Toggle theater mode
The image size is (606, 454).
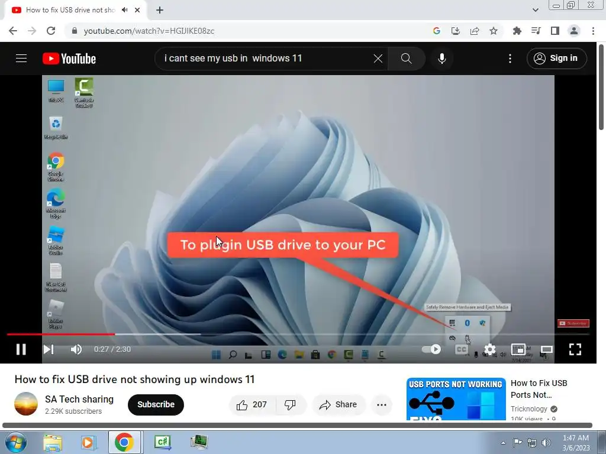point(546,349)
